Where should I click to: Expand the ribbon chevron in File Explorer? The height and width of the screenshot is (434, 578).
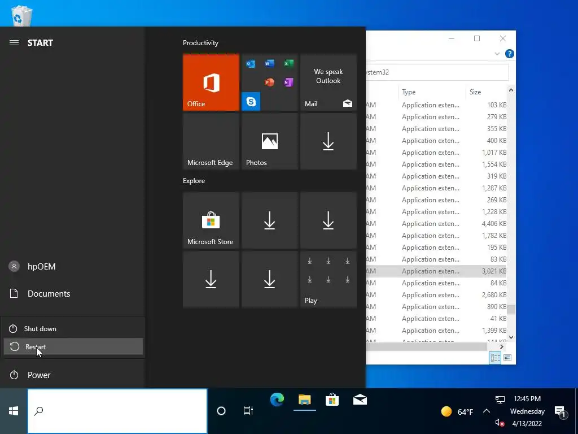(497, 54)
